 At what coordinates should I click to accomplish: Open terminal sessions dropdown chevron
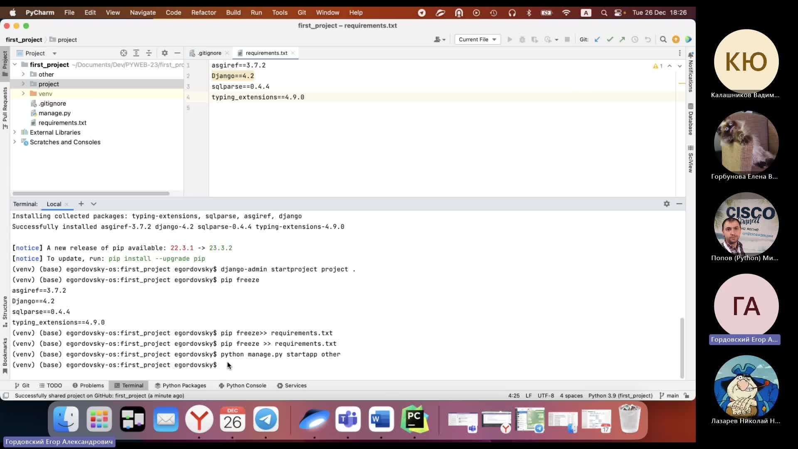[94, 204]
